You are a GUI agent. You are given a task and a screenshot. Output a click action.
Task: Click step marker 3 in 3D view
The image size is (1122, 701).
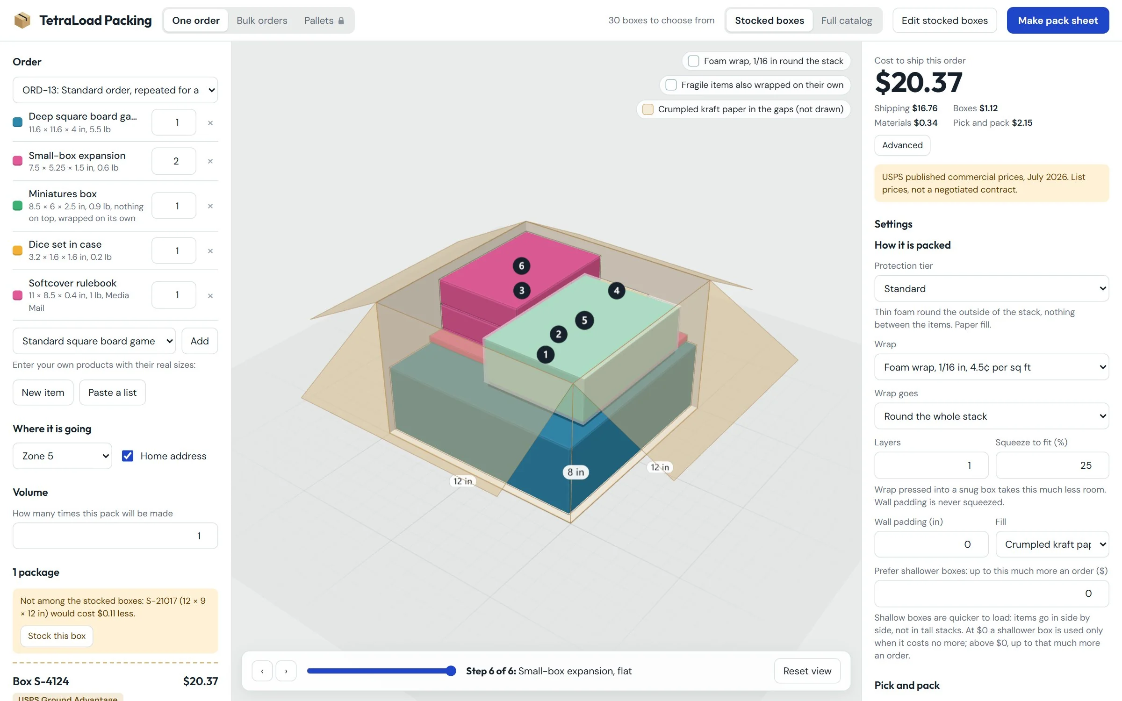tap(522, 291)
